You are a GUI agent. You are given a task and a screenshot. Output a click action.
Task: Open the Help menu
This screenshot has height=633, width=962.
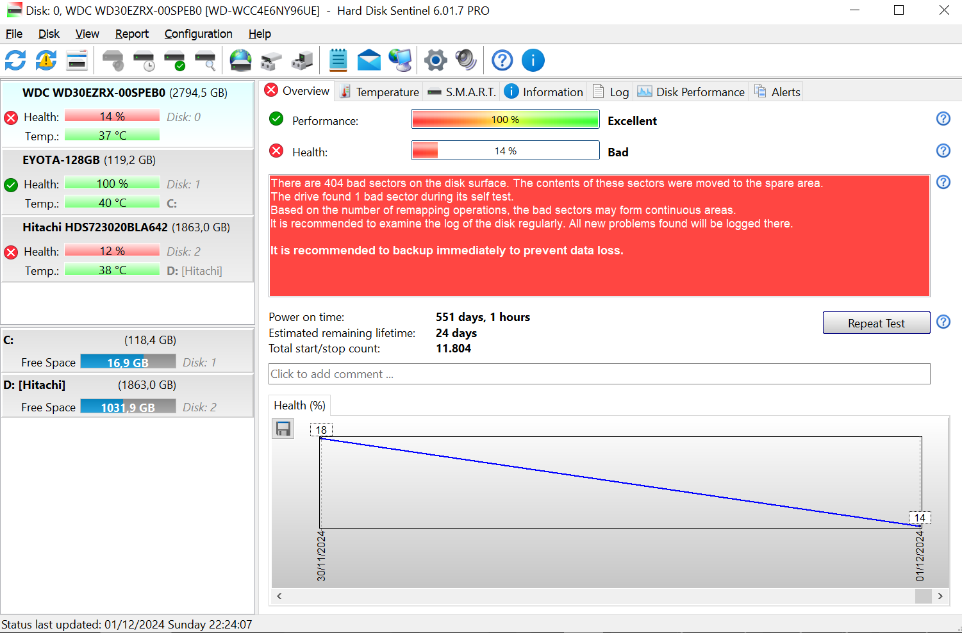coord(260,34)
